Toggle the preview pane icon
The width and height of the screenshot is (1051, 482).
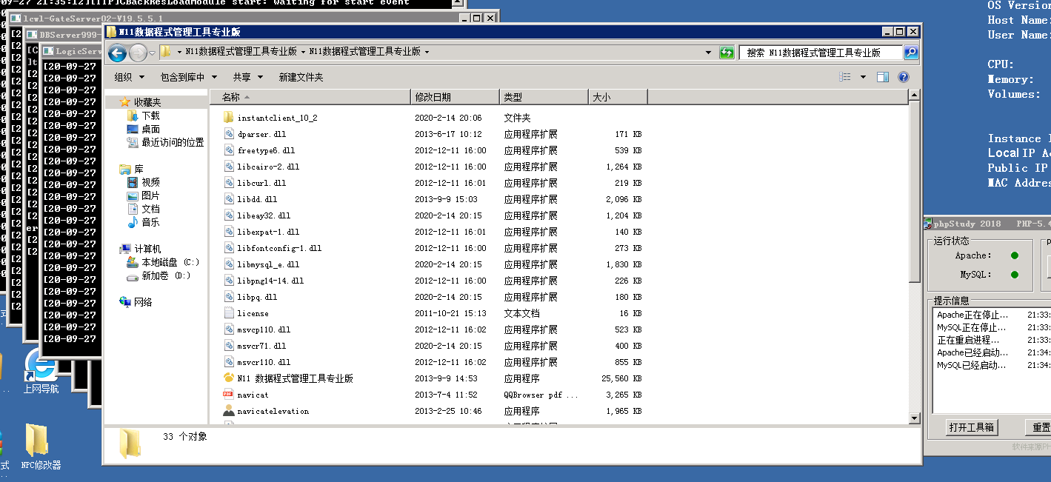point(883,77)
